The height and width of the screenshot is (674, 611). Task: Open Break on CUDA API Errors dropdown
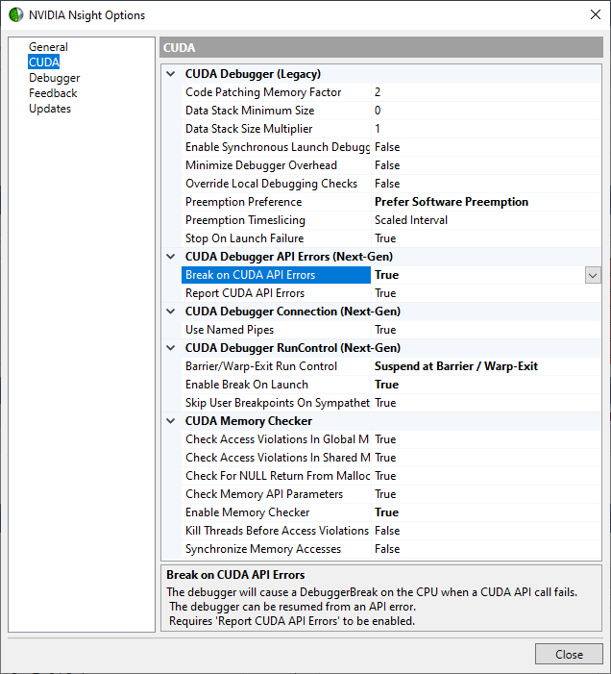[x=593, y=275]
